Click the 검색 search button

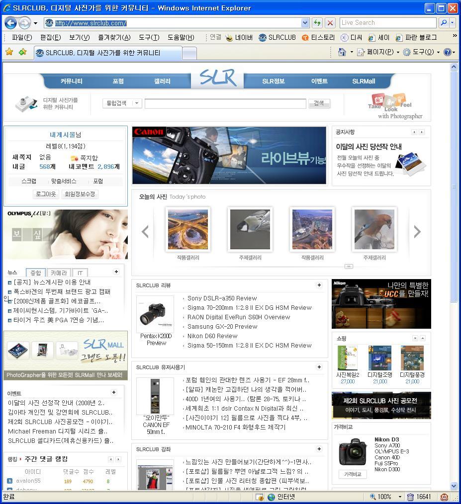(319, 103)
